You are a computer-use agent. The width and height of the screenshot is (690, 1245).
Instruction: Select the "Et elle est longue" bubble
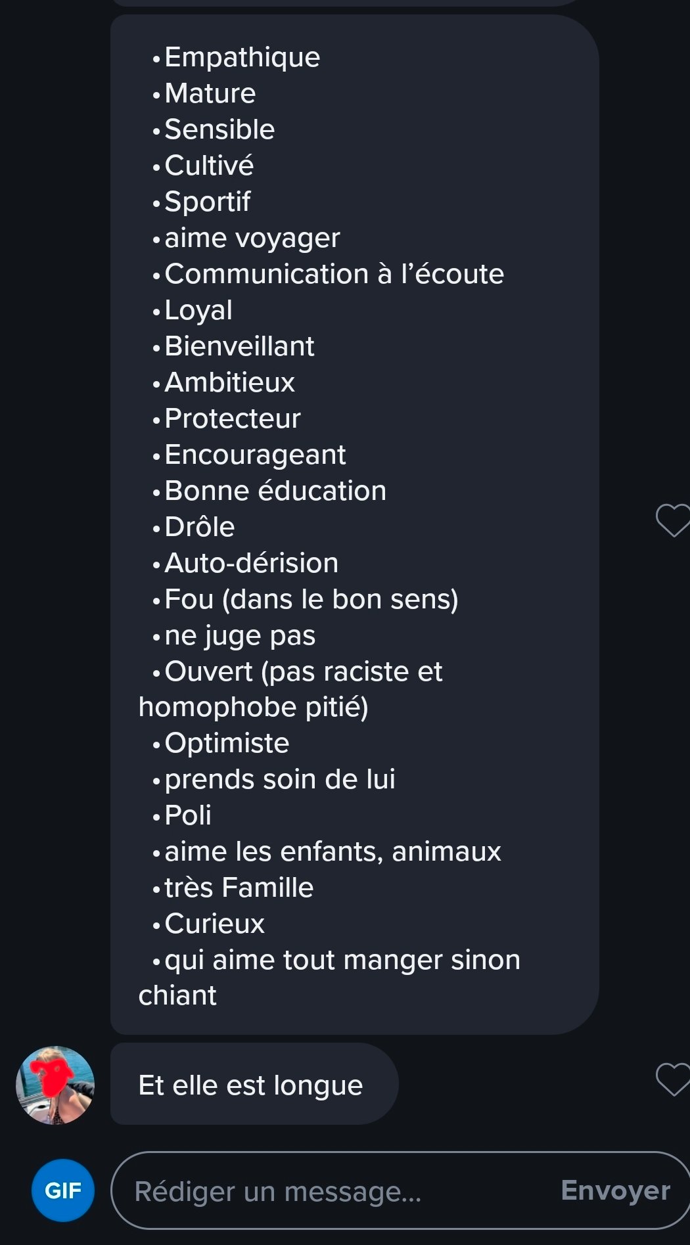(x=254, y=1085)
